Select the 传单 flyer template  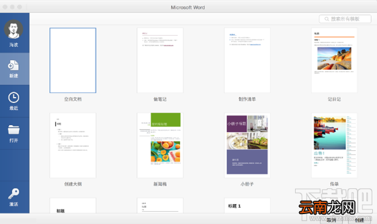(334, 146)
